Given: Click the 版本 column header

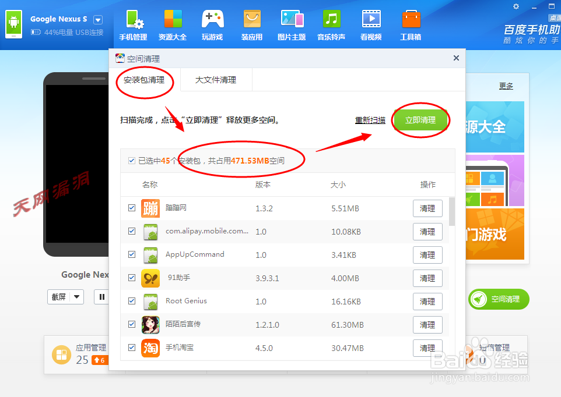Looking at the screenshot, I should tap(263, 185).
